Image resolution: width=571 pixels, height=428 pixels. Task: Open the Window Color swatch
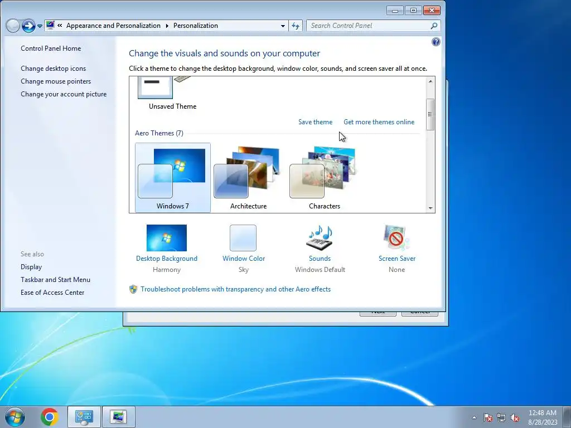point(243,237)
